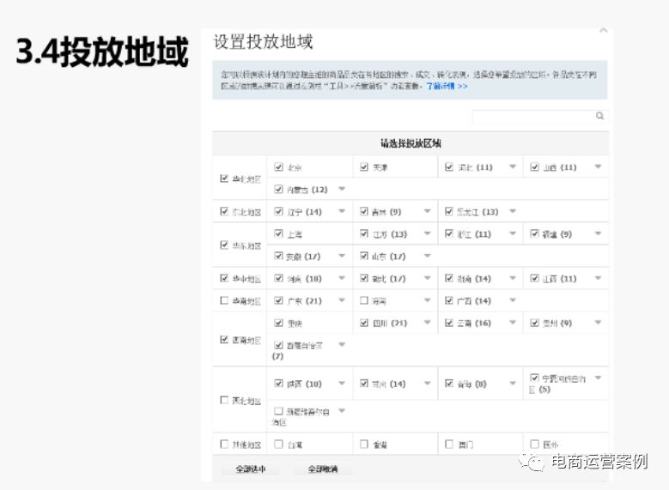Image resolution: width=669 pixels, height=490 pixels.
Task: Expand the 辽宁 (14) dropdown arrow
Action: 342,210
